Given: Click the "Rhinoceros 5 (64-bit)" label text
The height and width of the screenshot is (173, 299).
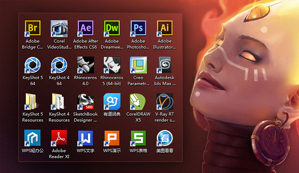Looking at the screenshot, I should pos(112,80).
